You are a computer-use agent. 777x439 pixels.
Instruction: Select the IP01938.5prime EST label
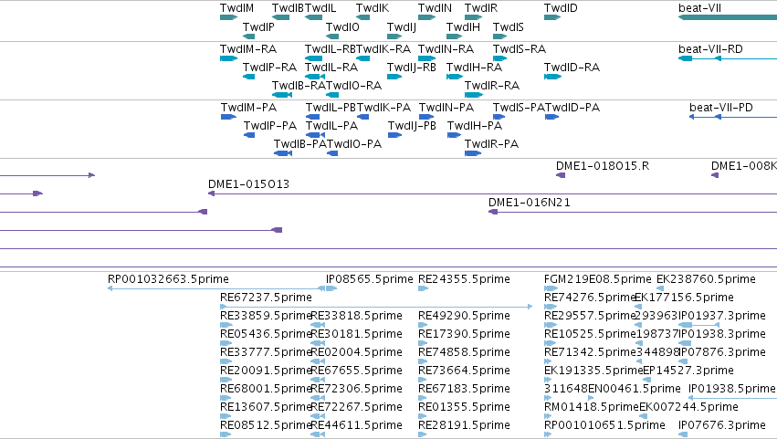click(x=732, y=390)
